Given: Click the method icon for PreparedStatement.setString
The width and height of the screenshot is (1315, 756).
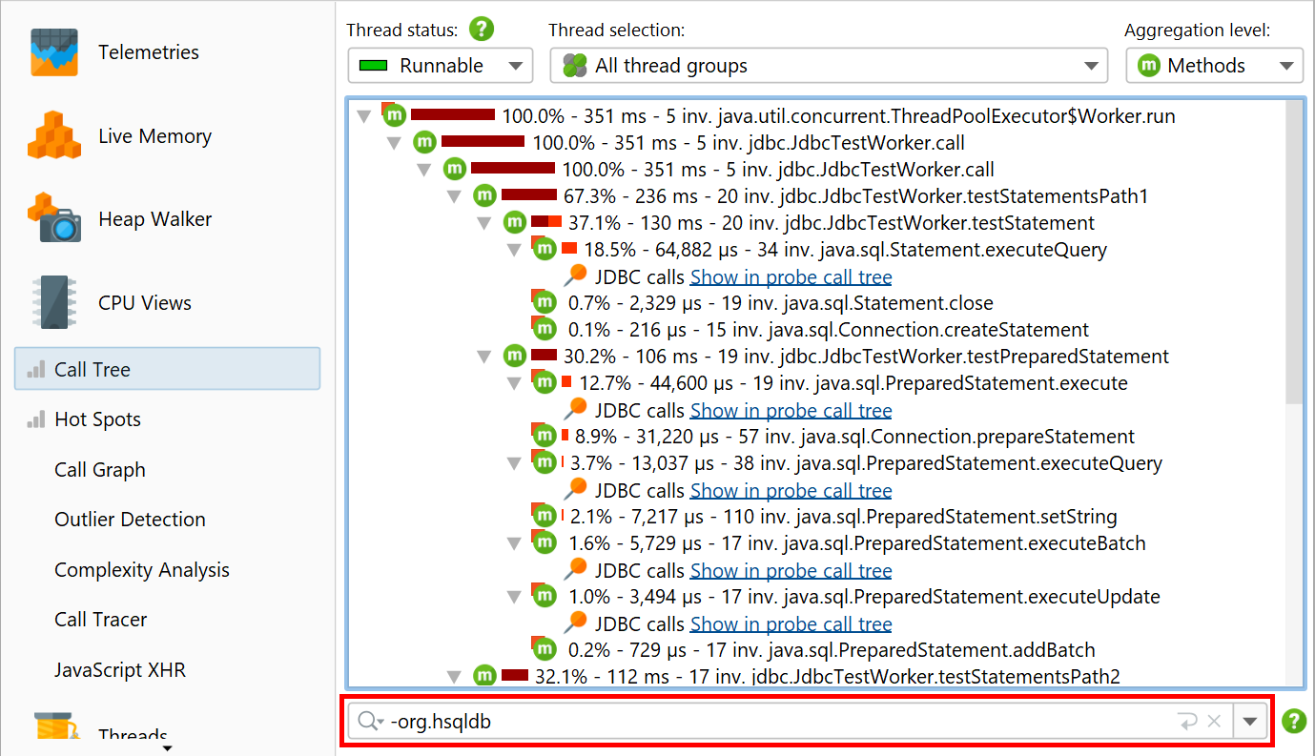Looking at the screenshot, I should [544, 516].
